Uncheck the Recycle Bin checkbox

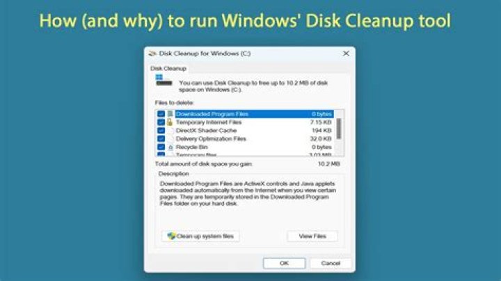pyautogui.click(x=161, y=147)
